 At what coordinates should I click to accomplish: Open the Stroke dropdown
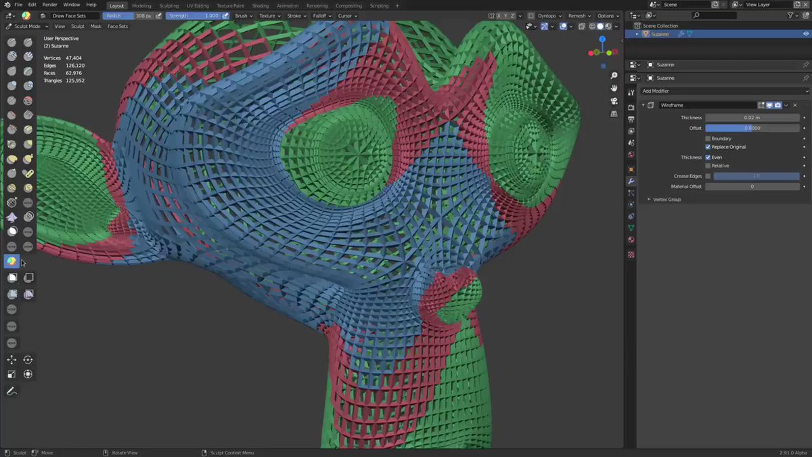[x=296, y=16]
